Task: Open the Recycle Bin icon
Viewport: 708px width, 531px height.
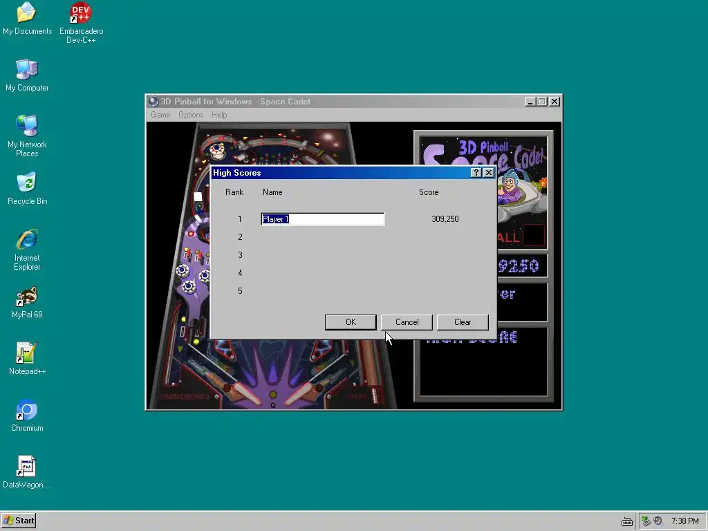Action: (27, 189)
